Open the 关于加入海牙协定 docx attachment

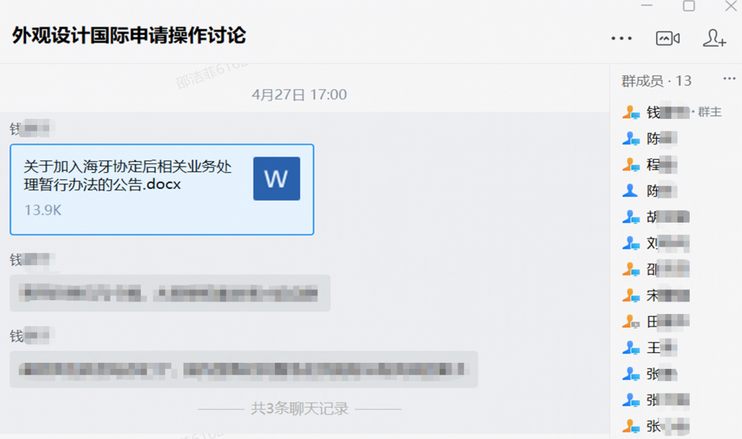(162, 189)
